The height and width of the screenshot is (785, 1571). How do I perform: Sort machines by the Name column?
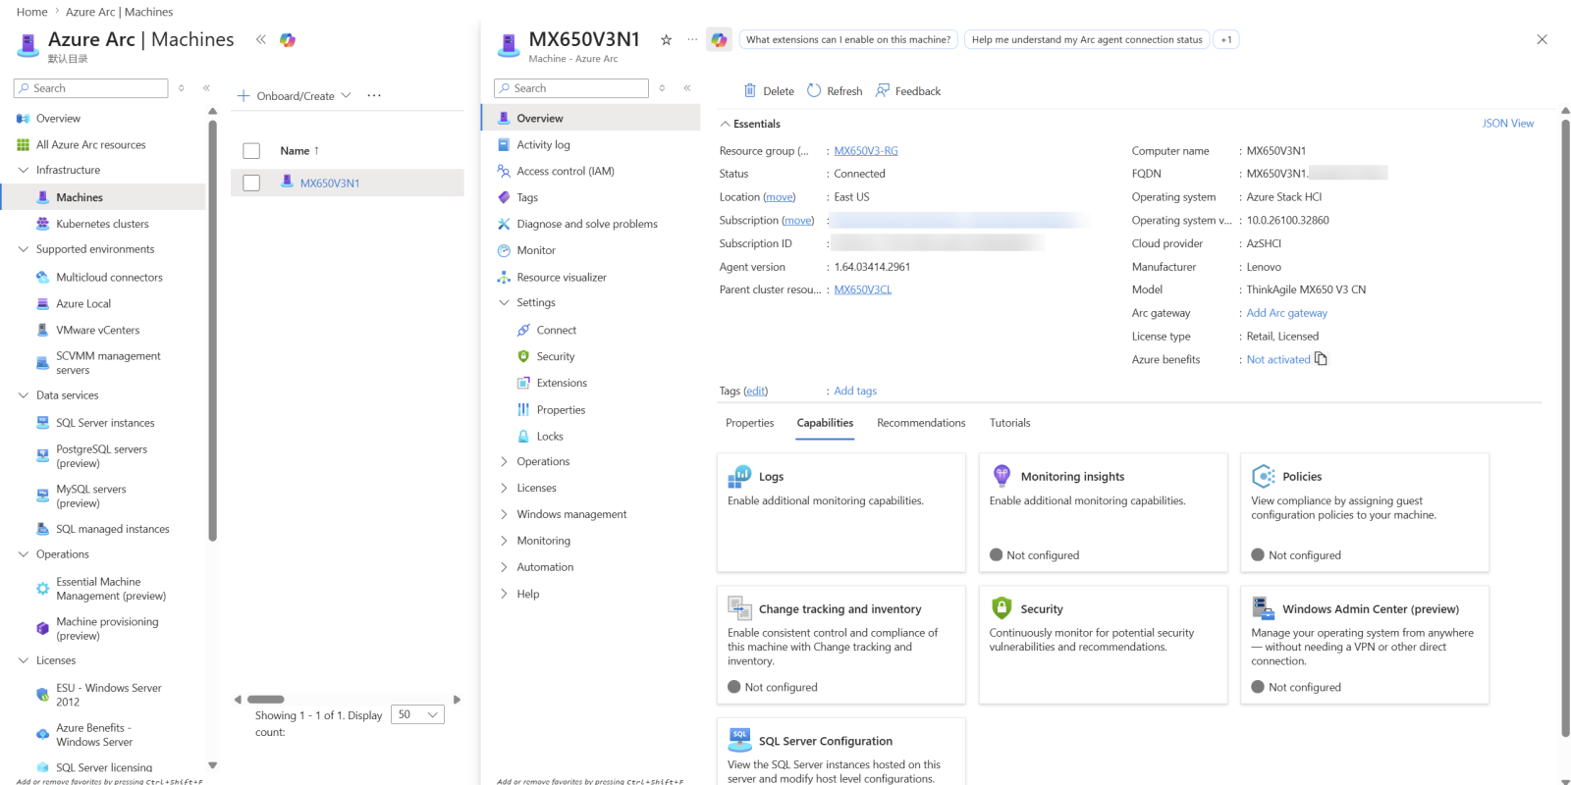click(x=299, y=151)
